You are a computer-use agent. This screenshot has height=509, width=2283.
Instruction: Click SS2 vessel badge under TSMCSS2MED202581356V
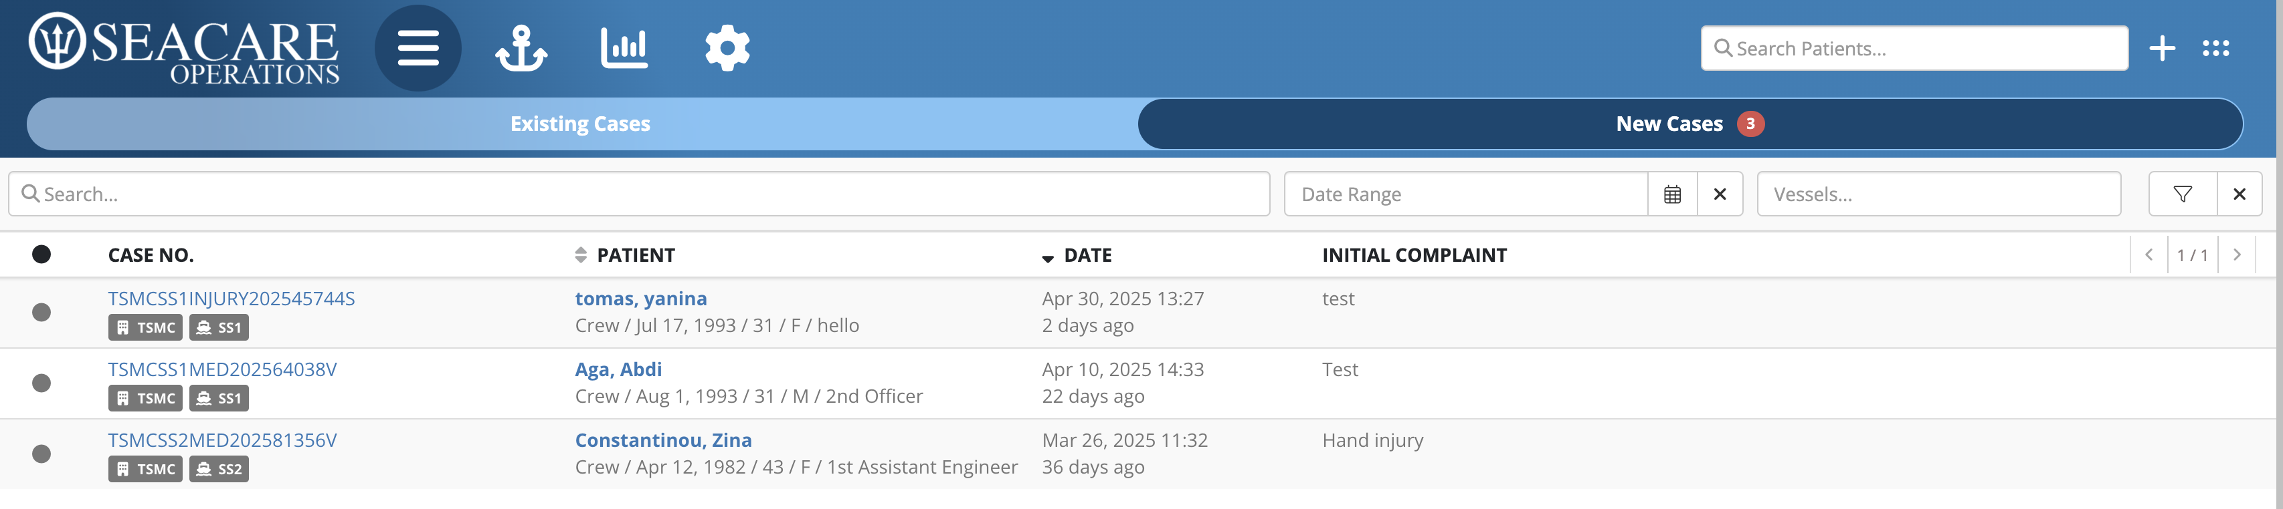click(x=219, y=469)
